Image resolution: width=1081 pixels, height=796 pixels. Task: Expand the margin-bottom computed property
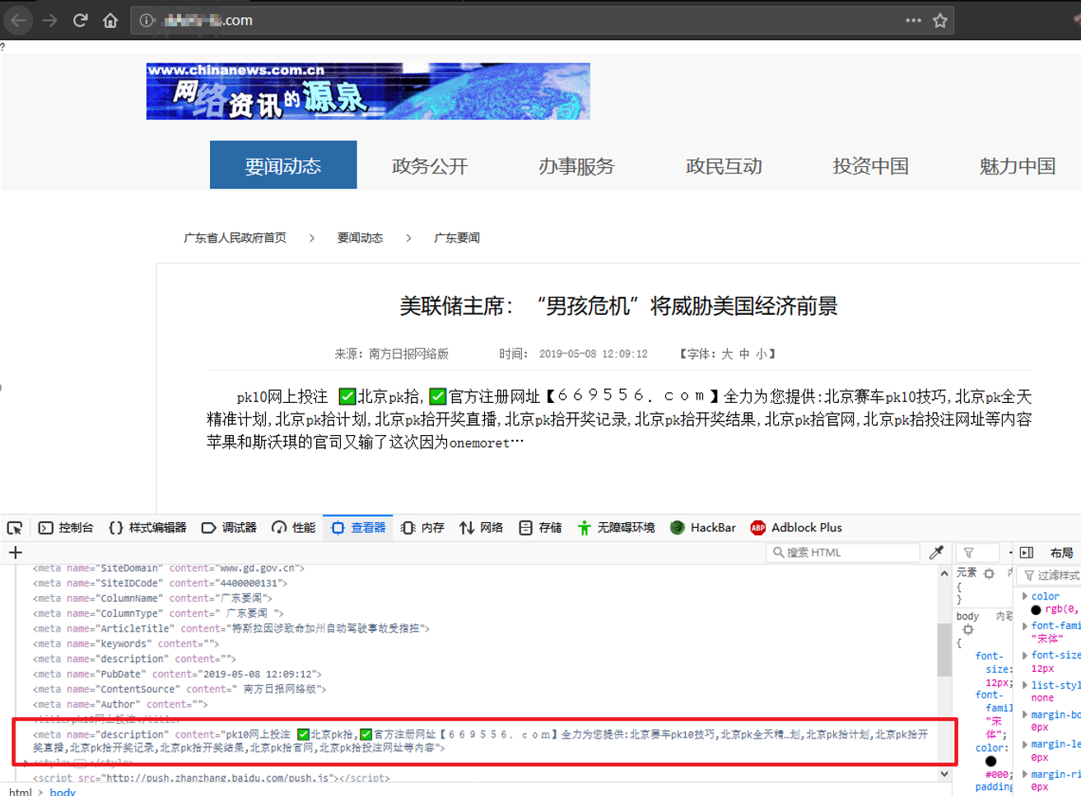1025,715
